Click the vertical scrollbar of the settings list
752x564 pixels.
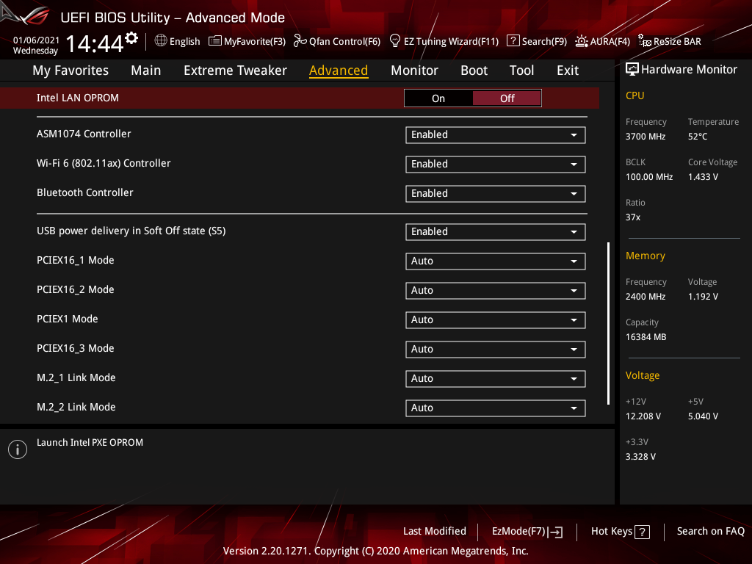(609, 323)
